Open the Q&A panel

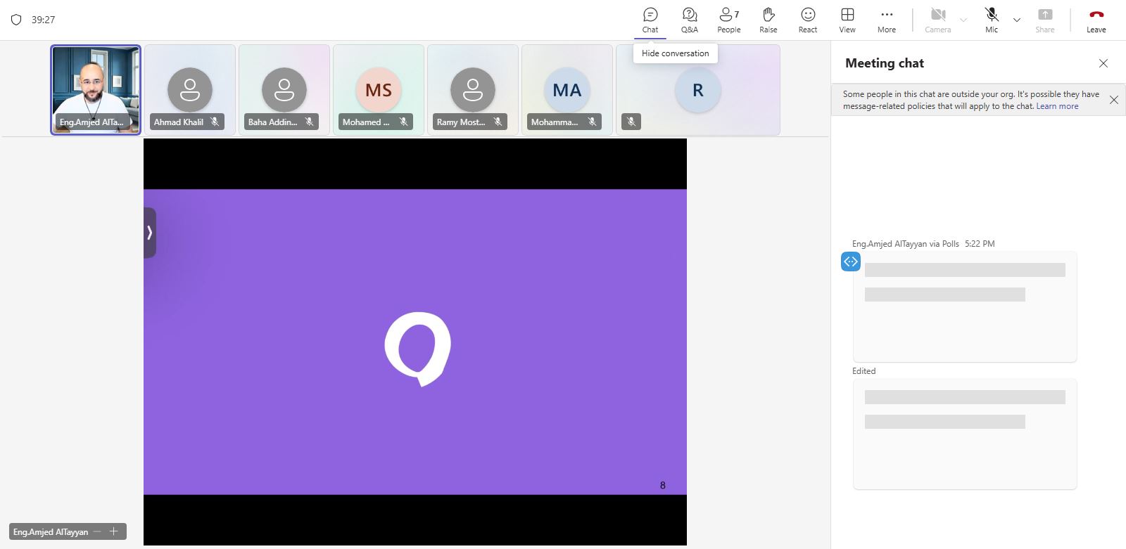tap(689, 20)
